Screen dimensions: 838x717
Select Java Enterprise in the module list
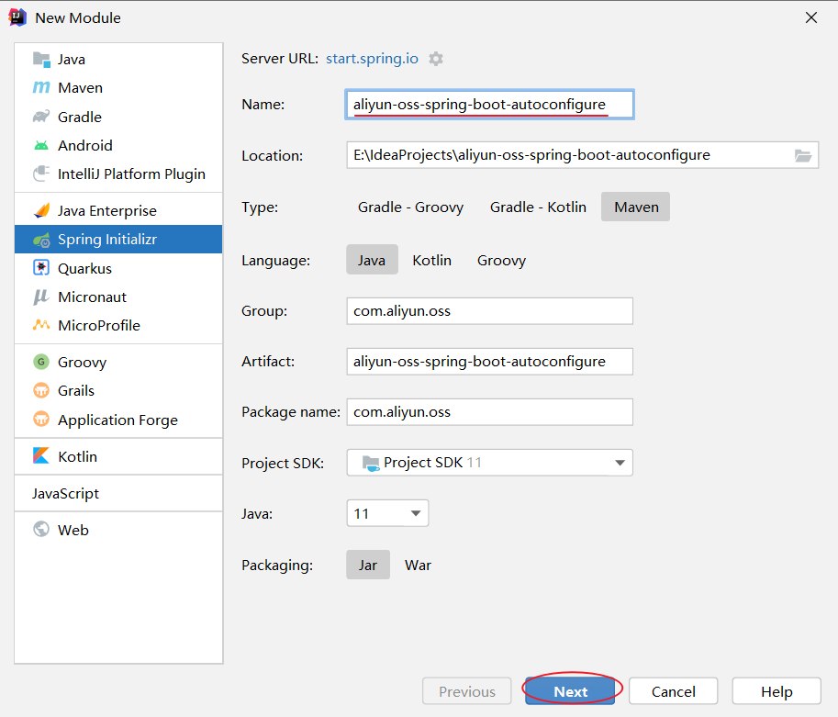[x=106, y=211]
